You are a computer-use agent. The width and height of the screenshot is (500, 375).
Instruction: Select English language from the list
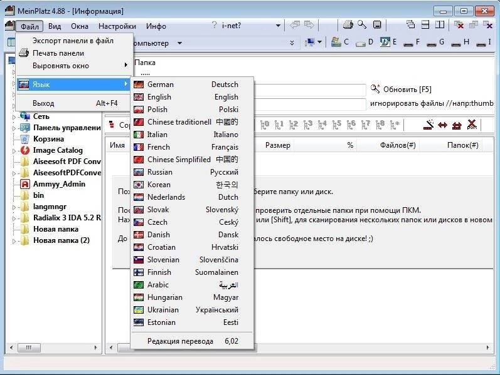[x=192, y=97]
